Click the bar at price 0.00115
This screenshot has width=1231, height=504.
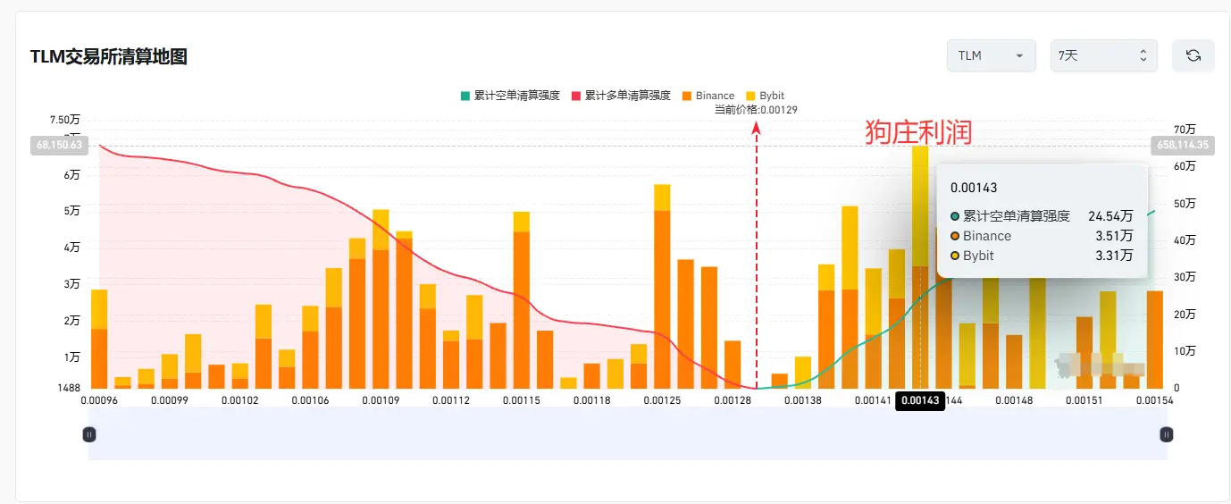[x=522, y=300]
